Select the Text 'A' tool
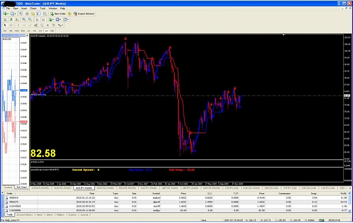 pyautogui.click(x=48, y=25)
